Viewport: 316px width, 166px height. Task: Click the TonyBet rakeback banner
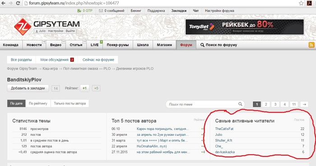coord(245,27)
